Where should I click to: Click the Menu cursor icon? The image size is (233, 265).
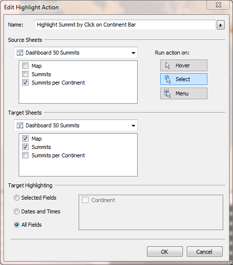click(x=167, y=93)
